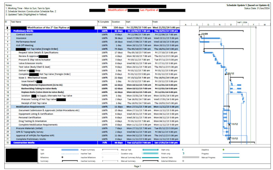
Task: Click the Inactive Milestone symbol in the legend
Action: (102, 157)
